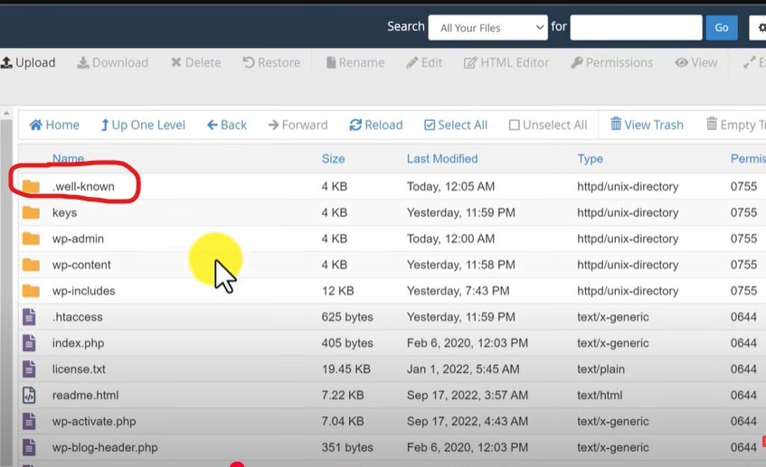Click Select All files

[456, 125]
